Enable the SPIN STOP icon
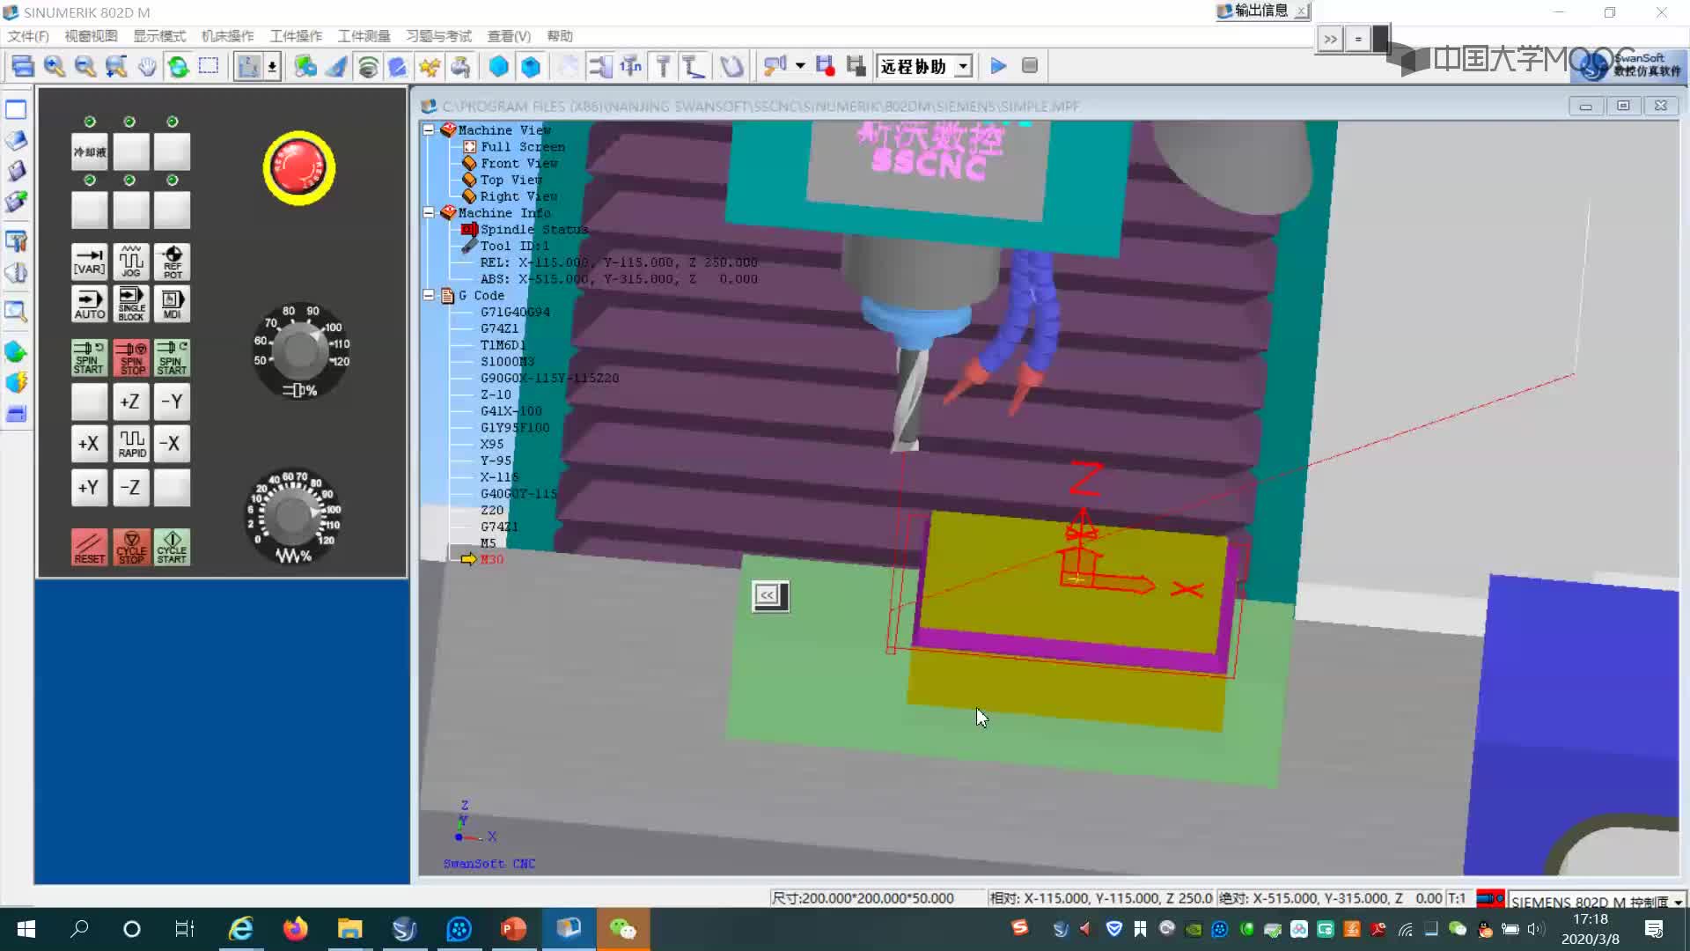This screenshot has width=1690, height=951. (130, 358)
